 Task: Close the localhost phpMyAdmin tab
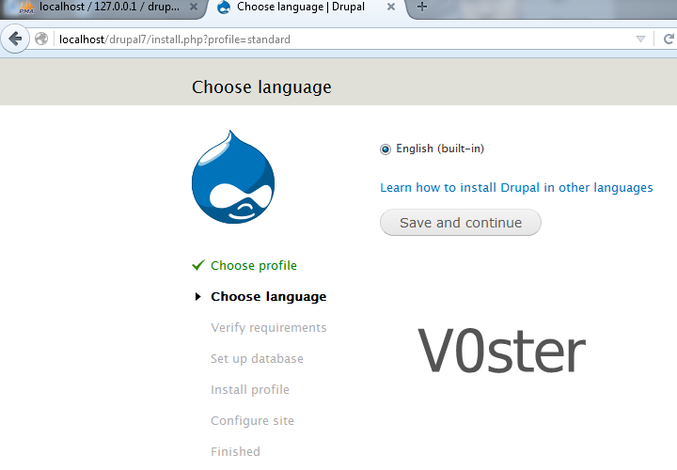(x=194, y=7)
